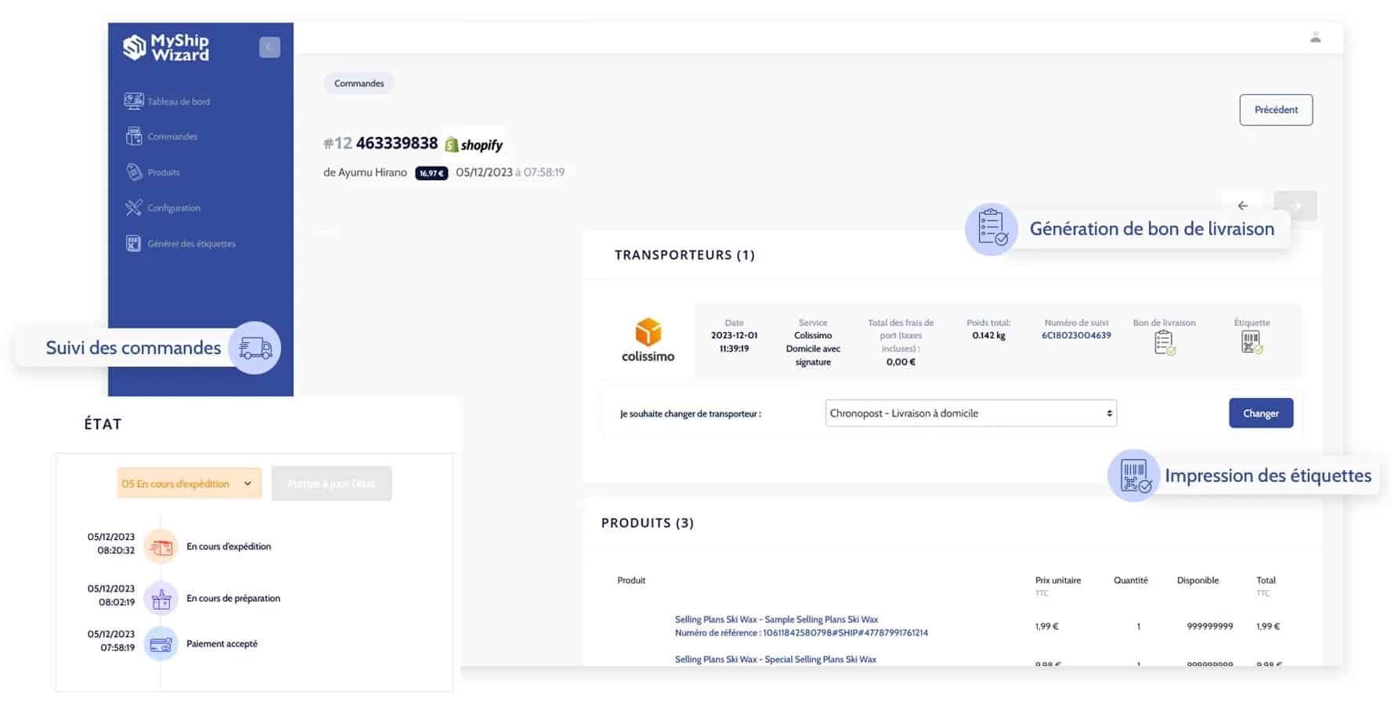1391x720 pixels.
Task: Click the Produits tag icon
Action: [133, 172]
